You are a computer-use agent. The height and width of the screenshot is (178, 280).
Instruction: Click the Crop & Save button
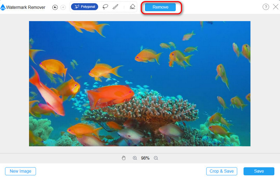point(222,171)
